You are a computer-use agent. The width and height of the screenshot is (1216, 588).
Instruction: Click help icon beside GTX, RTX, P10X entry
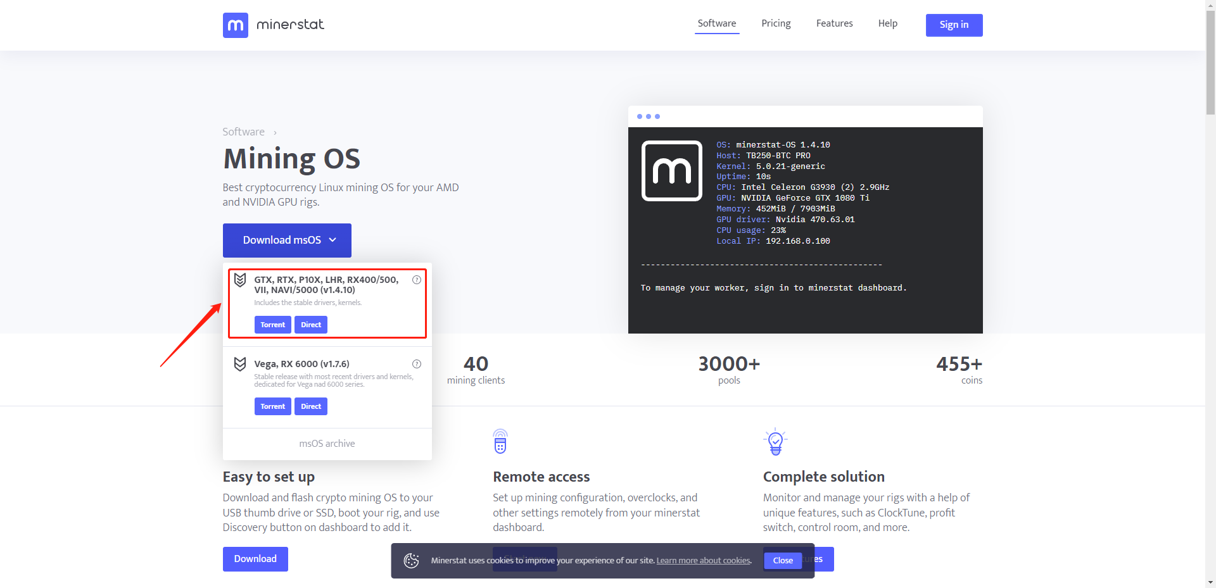click(417, 280)
